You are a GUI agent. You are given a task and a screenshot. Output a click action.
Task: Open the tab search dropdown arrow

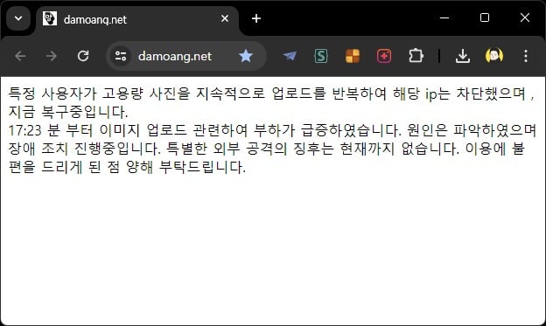click(18, 18)
